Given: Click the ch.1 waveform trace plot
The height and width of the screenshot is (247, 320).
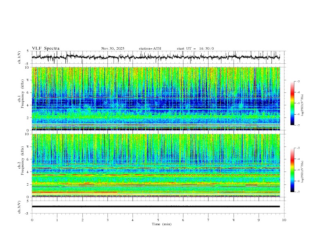Looking at the screenshot, I should [156, 57].
